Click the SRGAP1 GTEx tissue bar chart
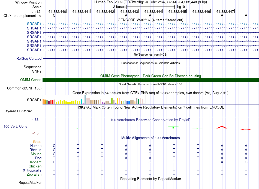 click(94, 100)
